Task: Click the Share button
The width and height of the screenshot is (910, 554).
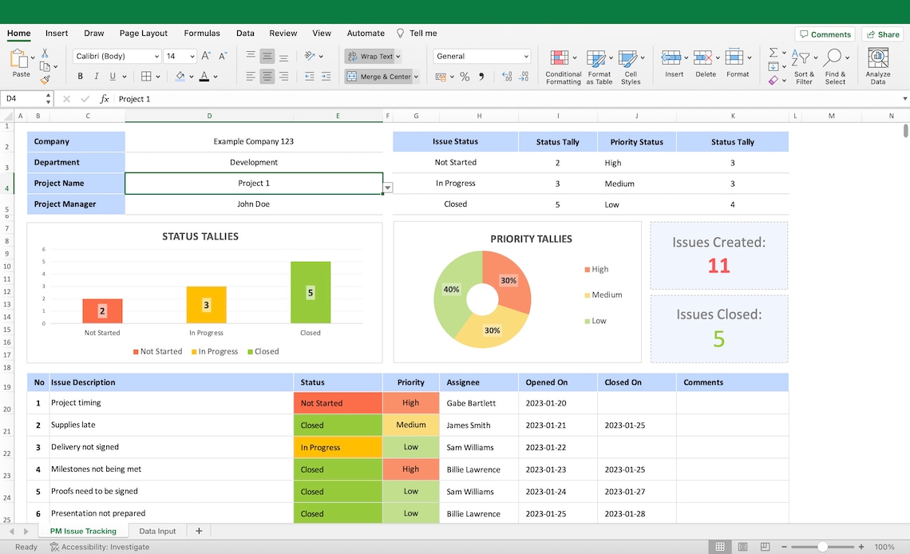Action: (881, 34)
